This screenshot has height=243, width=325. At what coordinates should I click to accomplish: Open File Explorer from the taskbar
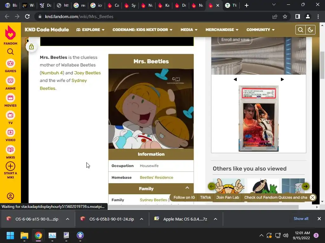point(24,235)
